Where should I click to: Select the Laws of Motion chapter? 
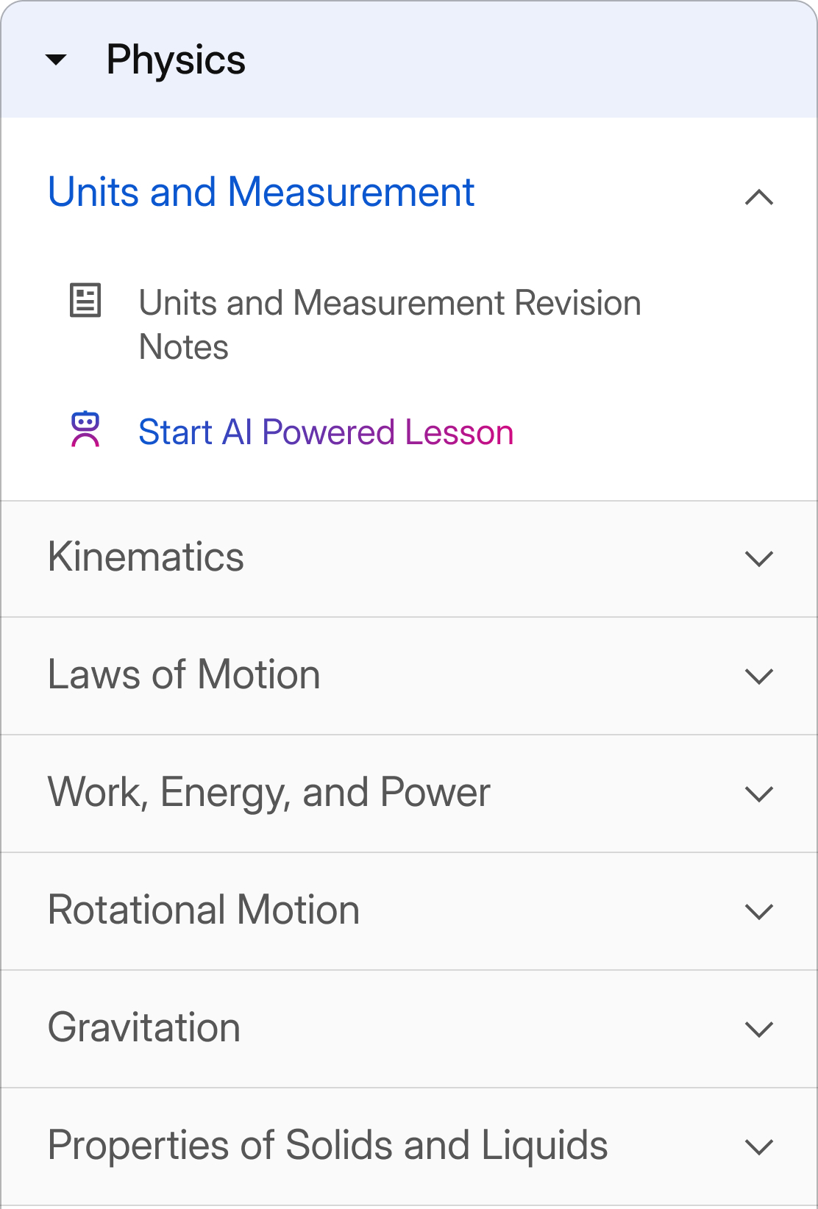pyautogui.click(x=184, y=675)
